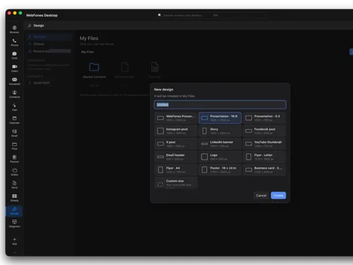
Task: Open the Chat module in the sidebar
Action: 14,55
